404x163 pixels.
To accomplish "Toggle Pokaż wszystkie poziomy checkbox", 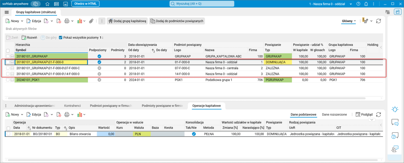I will tap(61, 37).
